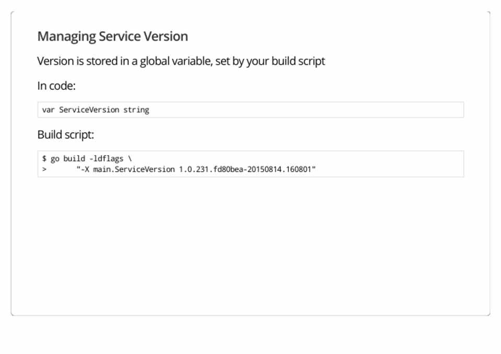Click the word "build" in the command

click(x=74, y=158)
